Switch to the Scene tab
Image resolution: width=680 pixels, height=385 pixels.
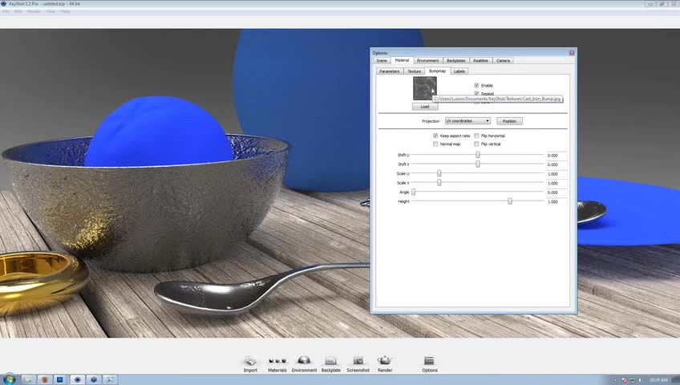382,61
